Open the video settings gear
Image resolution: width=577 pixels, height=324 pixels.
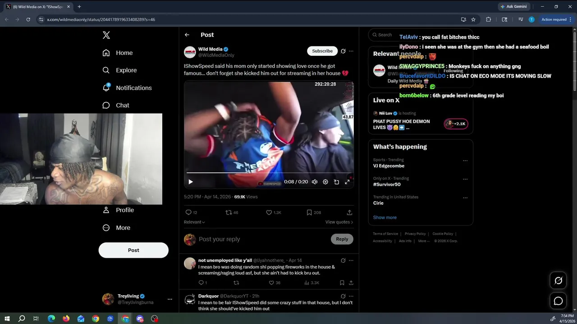[x=325, y=182]
